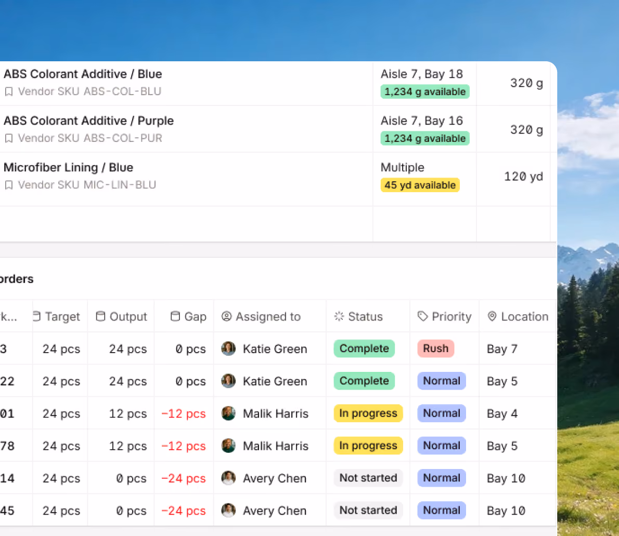Click Avery Chen's name in the row numbered 14

point(274,478)
